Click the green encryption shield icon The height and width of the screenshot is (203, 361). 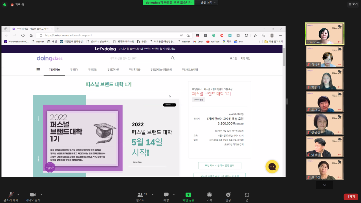point(5,5)
